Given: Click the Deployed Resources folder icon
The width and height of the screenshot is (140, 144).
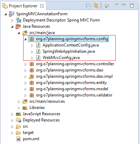Looking at the screenshot, I should click(18, 120).
